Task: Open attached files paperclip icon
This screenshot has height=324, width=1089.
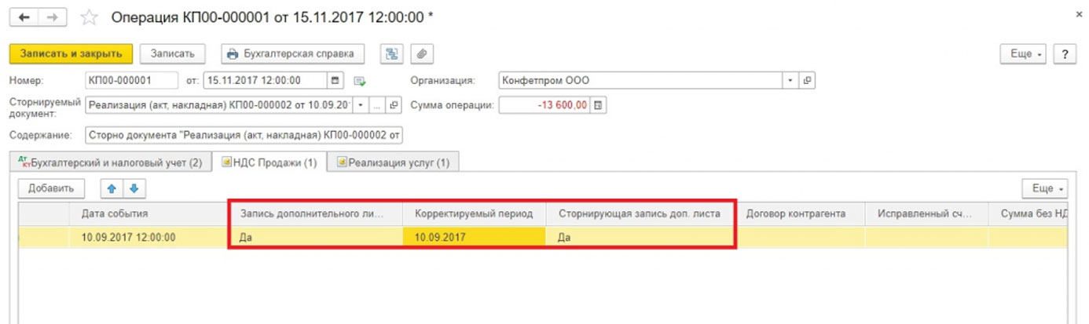Action: click(x=422, y=53)
